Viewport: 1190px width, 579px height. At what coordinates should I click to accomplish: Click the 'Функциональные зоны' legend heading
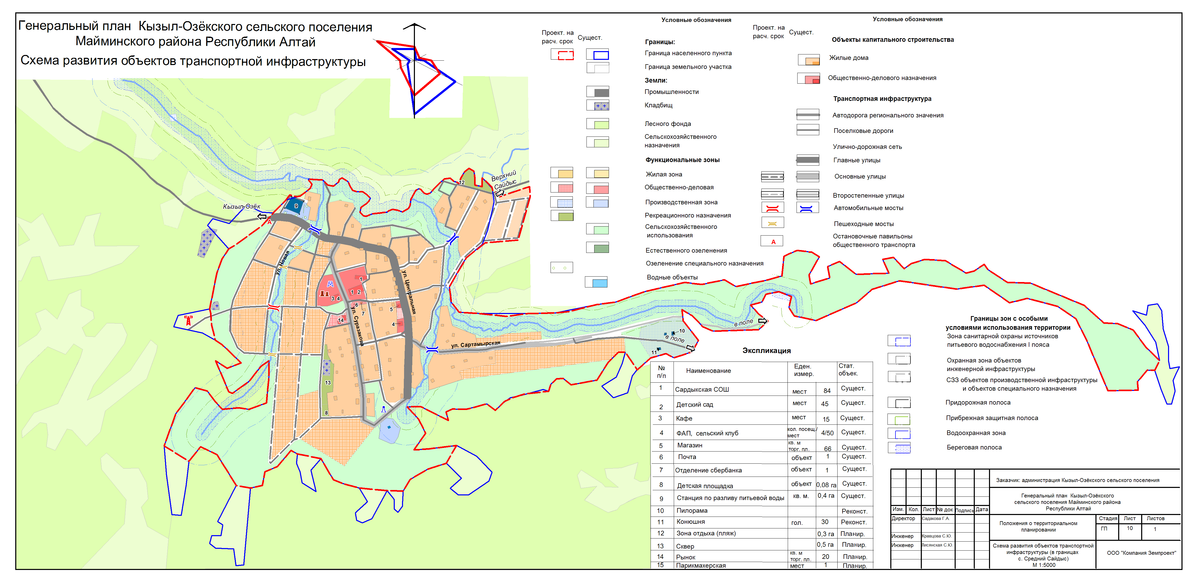[x=682, y=160]
